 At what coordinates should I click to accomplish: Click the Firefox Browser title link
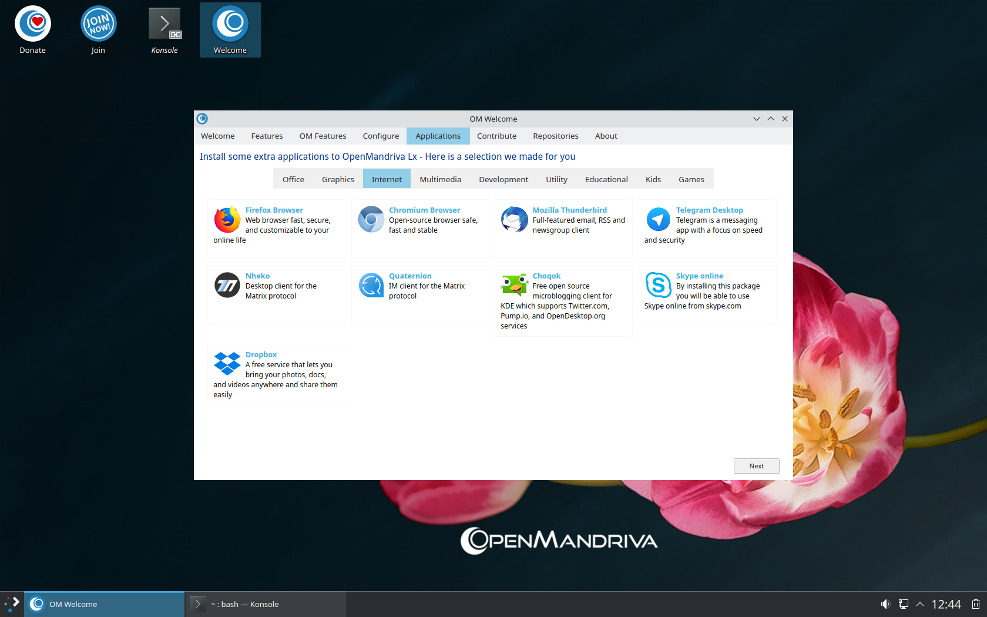point(274,210)
